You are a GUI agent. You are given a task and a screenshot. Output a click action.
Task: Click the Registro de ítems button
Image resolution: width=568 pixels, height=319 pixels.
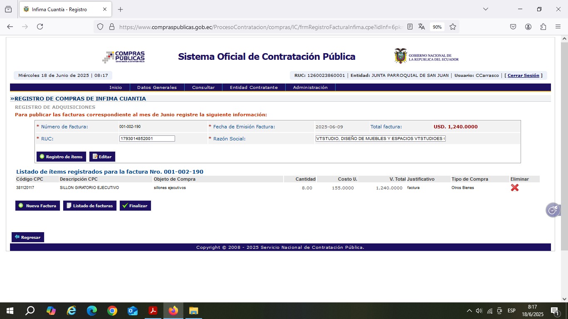61,157
